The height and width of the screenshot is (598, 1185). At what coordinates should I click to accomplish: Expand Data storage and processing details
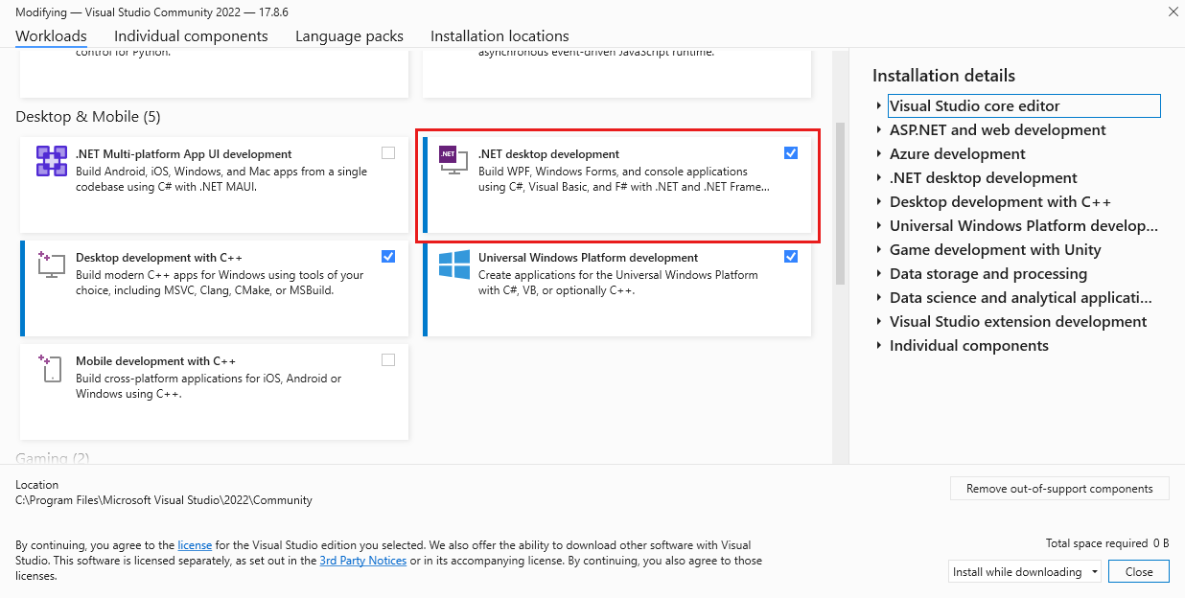click(879, 274)
